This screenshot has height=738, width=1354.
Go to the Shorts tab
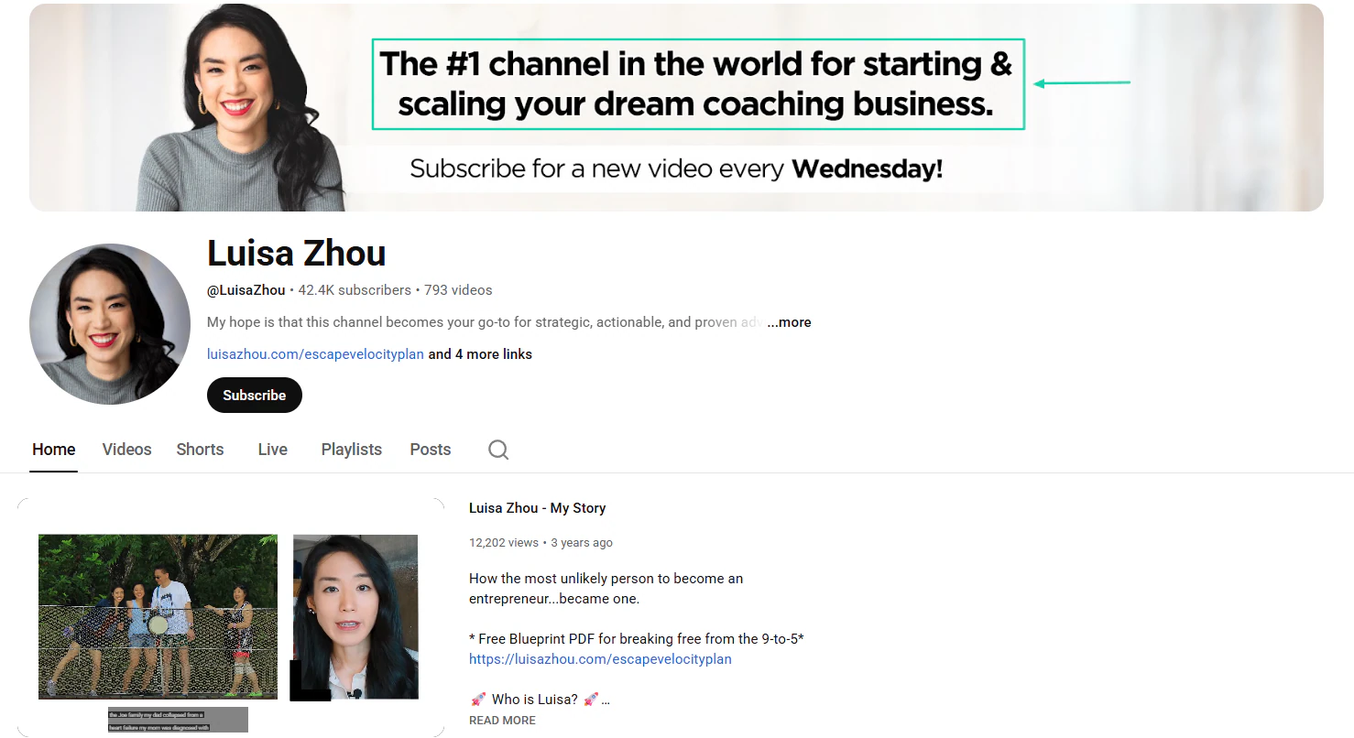coord(201,450)
